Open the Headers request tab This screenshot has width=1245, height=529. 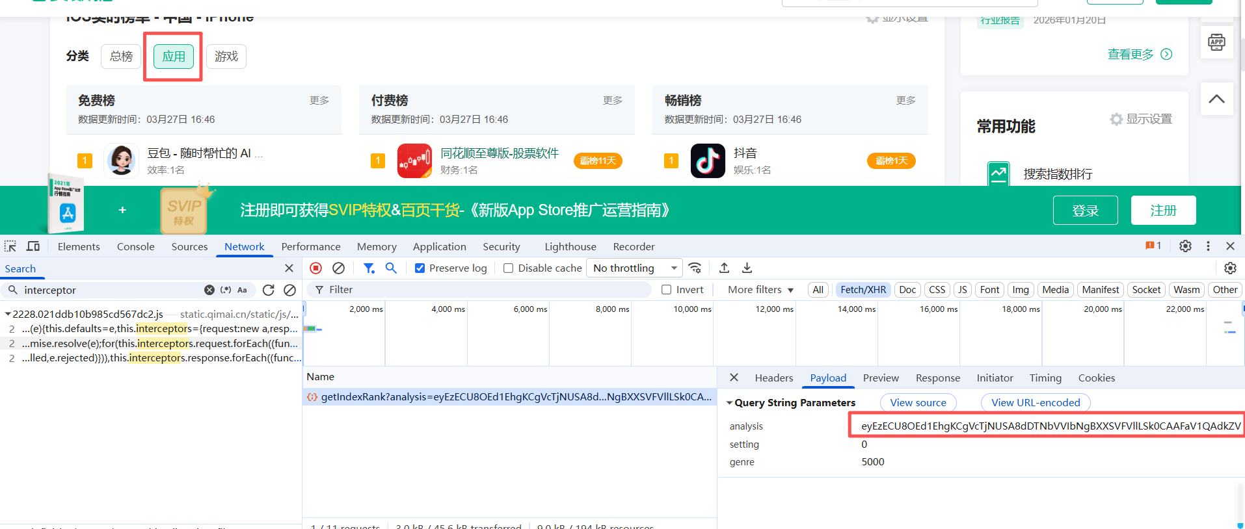[773, 378]
